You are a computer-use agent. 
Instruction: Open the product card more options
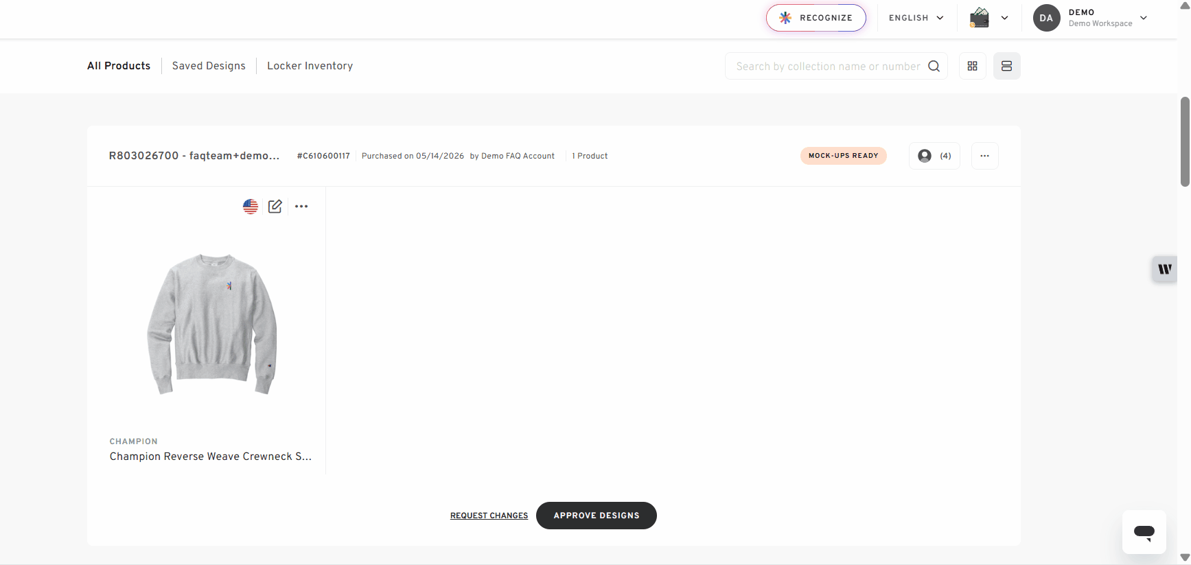click(x=301, y=206)
